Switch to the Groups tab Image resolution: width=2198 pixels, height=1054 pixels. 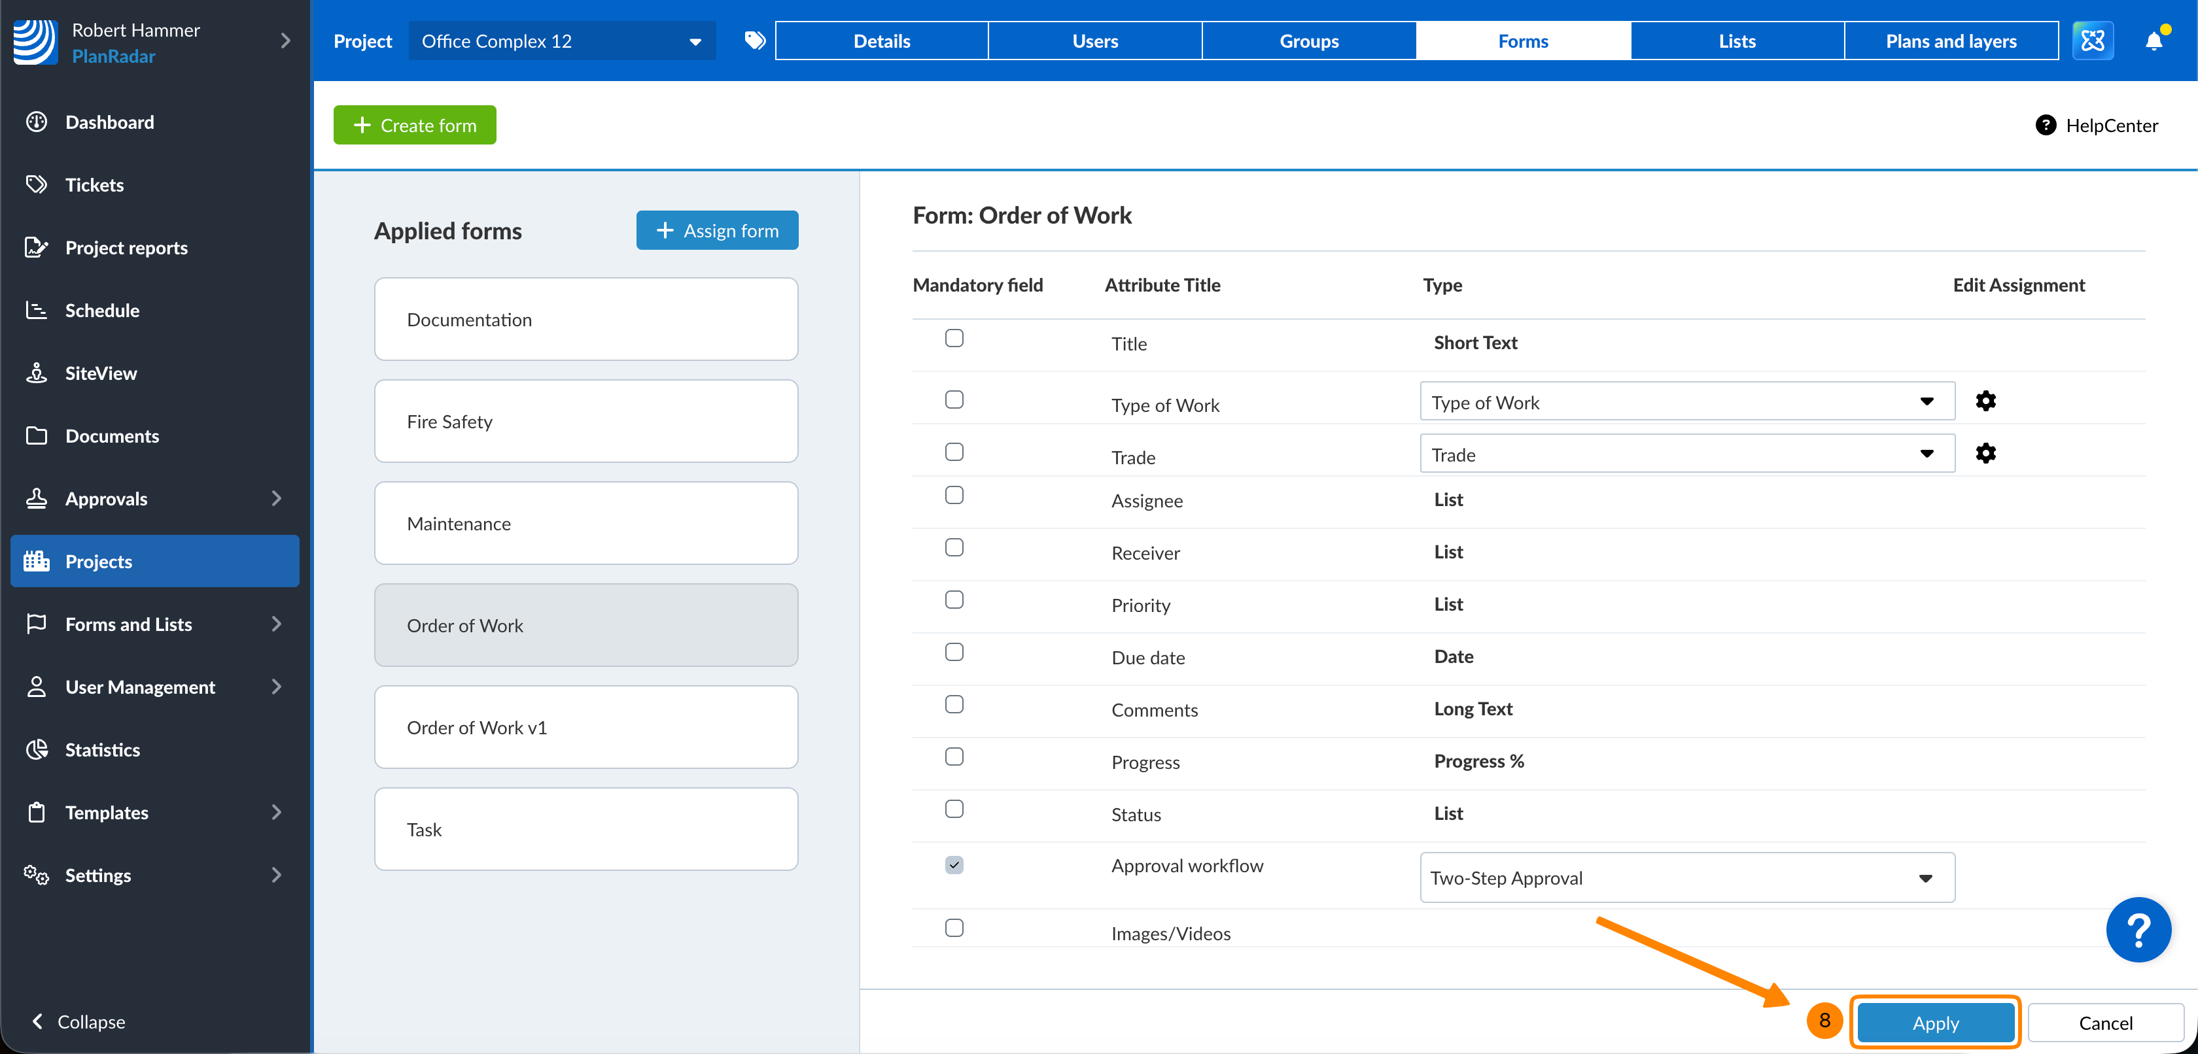point(1309,41)
